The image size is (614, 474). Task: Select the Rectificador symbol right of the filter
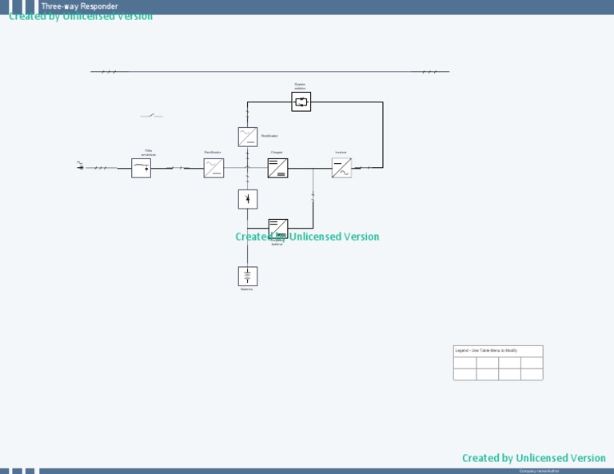click(213, 168)
